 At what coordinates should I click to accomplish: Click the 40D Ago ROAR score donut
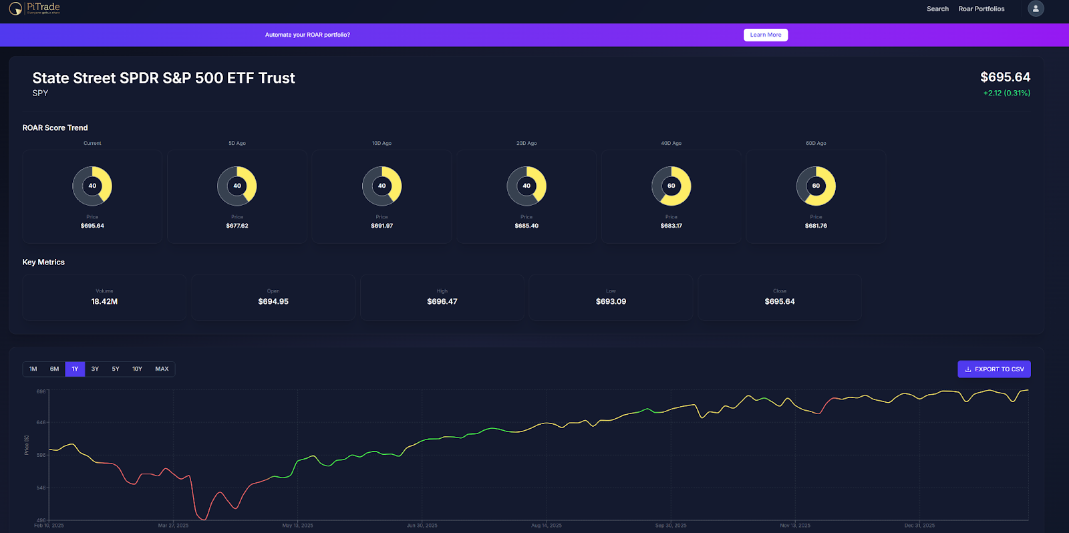671,186
